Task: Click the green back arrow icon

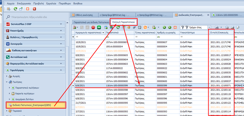Action: click(x=99, y=27)
